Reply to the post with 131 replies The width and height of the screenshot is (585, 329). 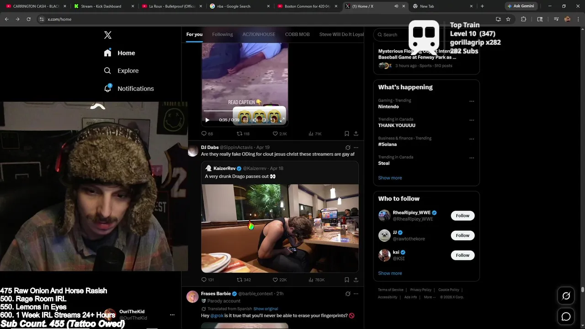(207, 280)
